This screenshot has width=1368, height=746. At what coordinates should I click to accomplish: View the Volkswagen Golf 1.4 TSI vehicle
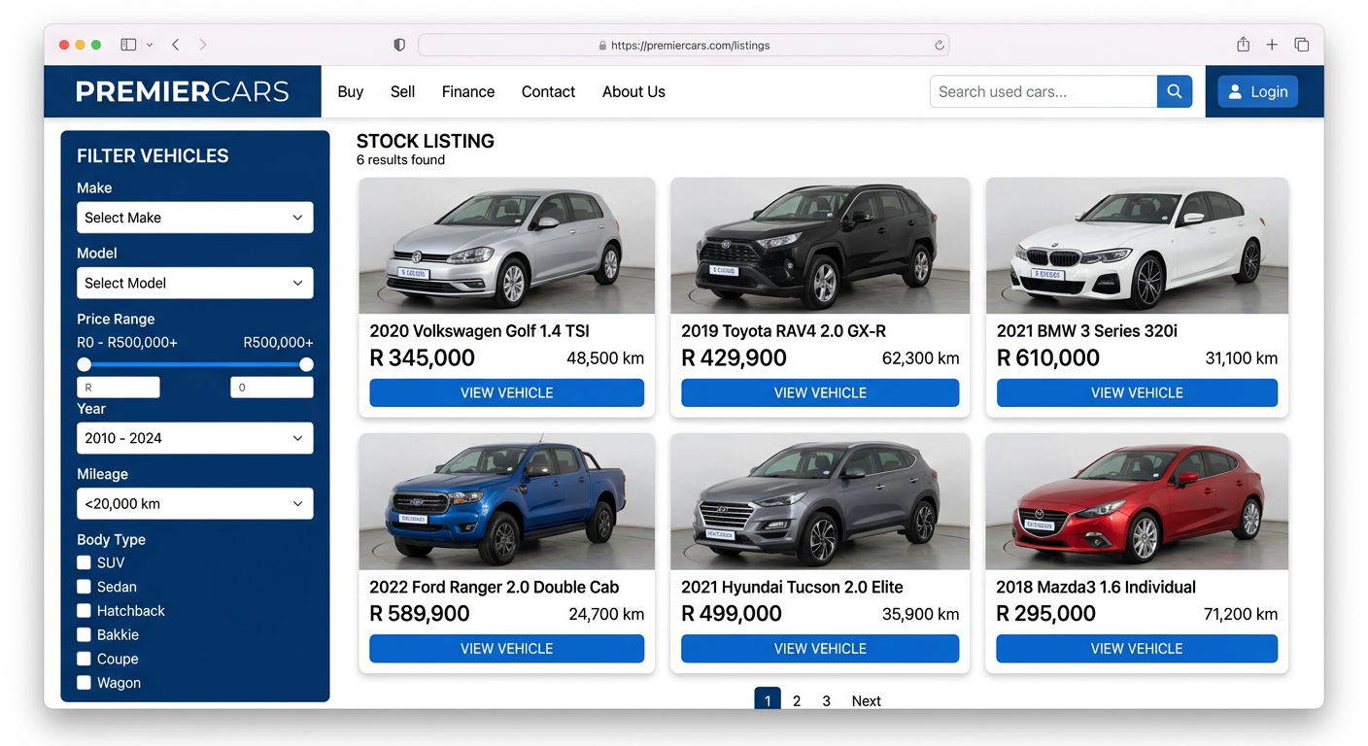[x=507, y=392]
